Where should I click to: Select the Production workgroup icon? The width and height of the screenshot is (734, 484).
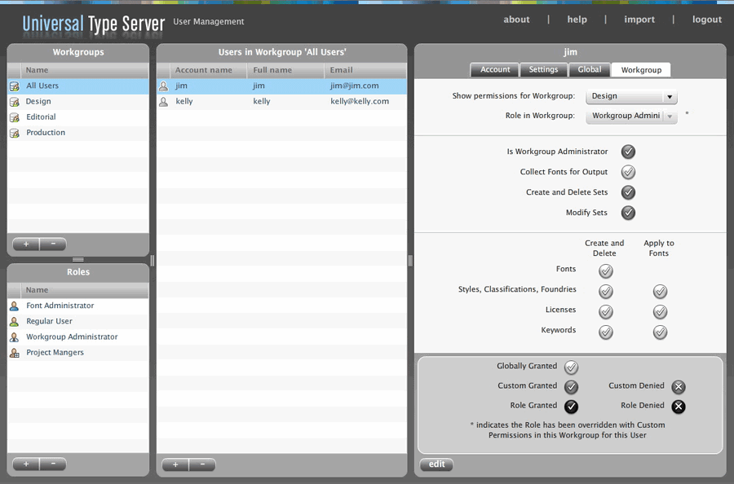click(x=14, y=132)
